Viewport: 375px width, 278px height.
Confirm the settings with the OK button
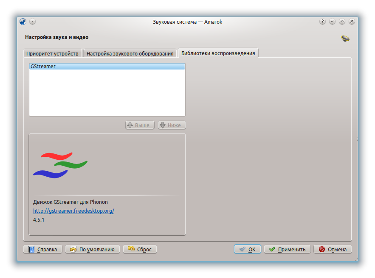coord(248,249)
